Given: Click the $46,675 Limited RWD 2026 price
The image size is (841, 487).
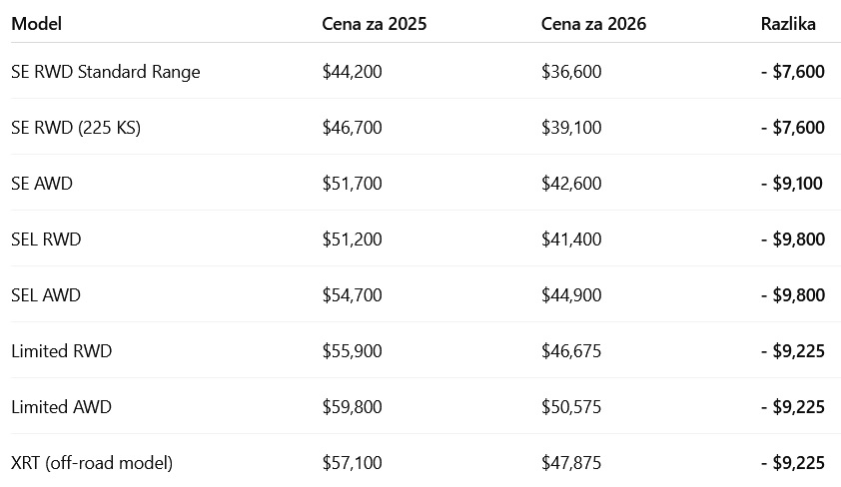Looking at the screenshot, I should click(571, 351).
